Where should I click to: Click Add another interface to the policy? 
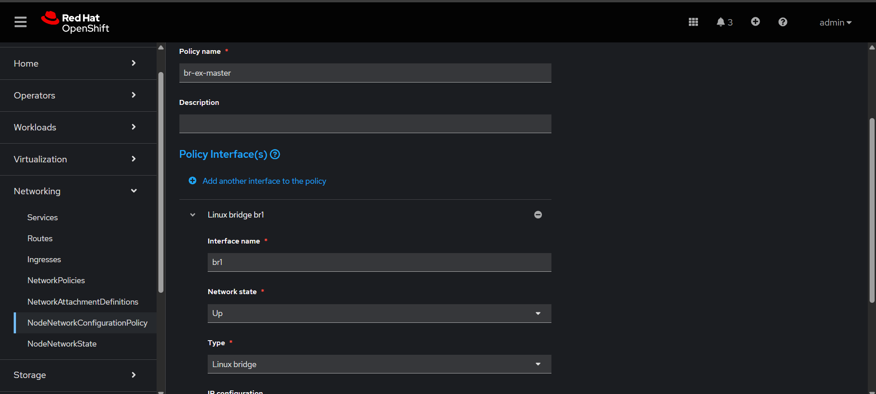264,181
